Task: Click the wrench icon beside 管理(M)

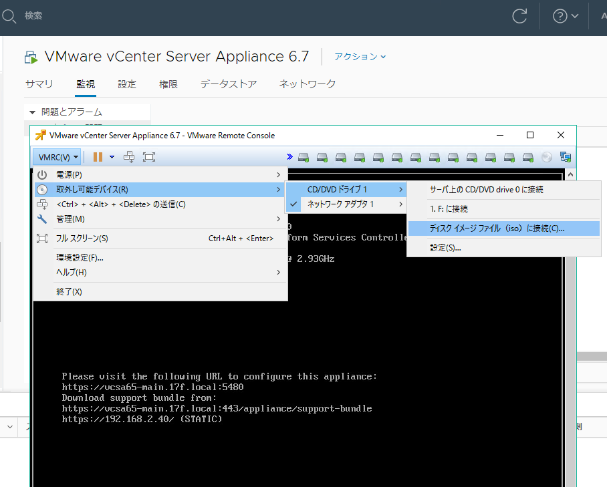Action: pyautogui.click(x=42, y=219)
